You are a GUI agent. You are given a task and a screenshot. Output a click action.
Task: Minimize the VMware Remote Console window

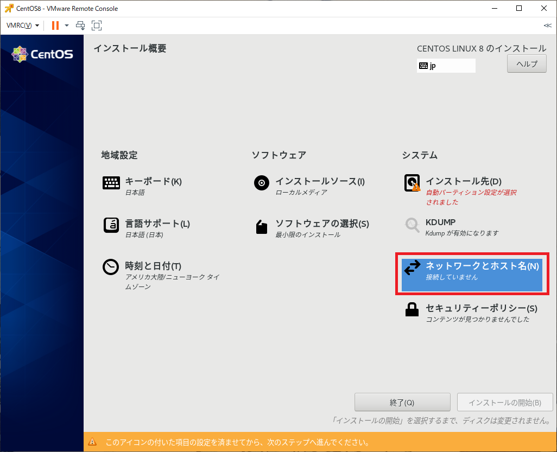[x=495, y=8]
